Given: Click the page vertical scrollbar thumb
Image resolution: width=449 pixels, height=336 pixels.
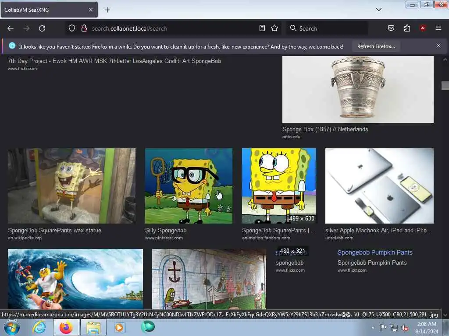Looking at the screenshot, I should click(x=445, y=86).
